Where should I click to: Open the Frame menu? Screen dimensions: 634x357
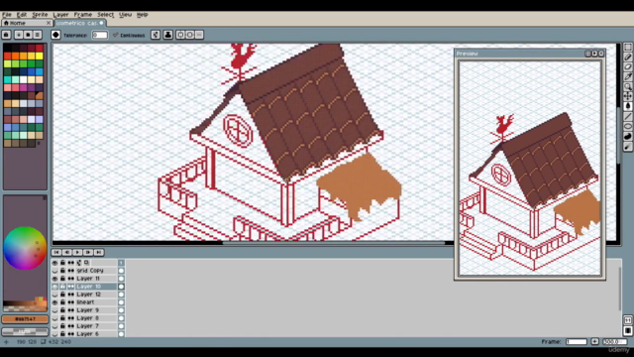coord(83,15)
